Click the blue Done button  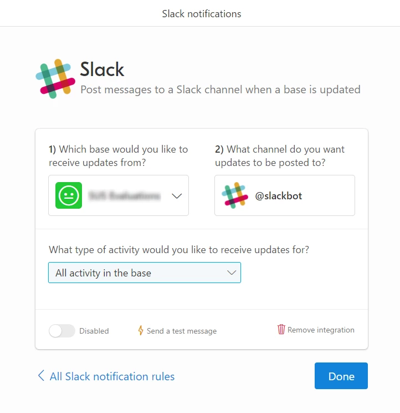click(341, 376)
